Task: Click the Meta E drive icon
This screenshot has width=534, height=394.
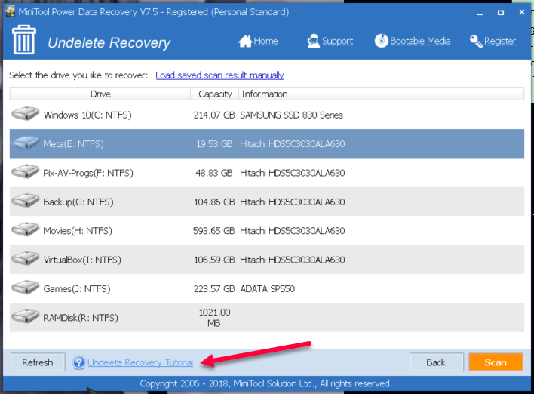Action: [26, 143]
